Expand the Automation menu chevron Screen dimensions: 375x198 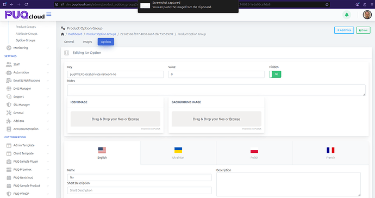click(48, 72)
